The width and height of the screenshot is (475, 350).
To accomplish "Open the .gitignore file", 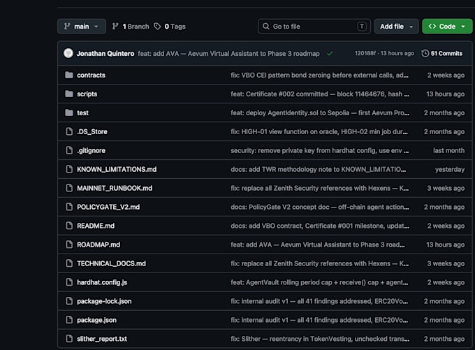I will [92, 150].
